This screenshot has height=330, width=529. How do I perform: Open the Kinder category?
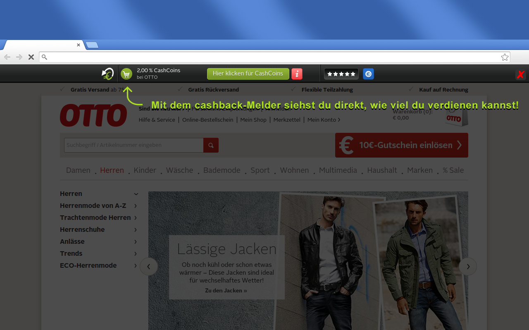point(145,170)
